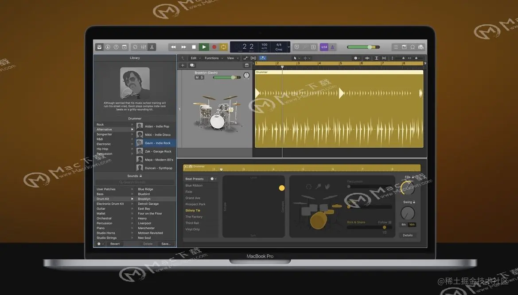The height and width of the screenshot is (295, 518).
Task: Open the Smart Controls dial button
Action: click(x=135, y=47)
